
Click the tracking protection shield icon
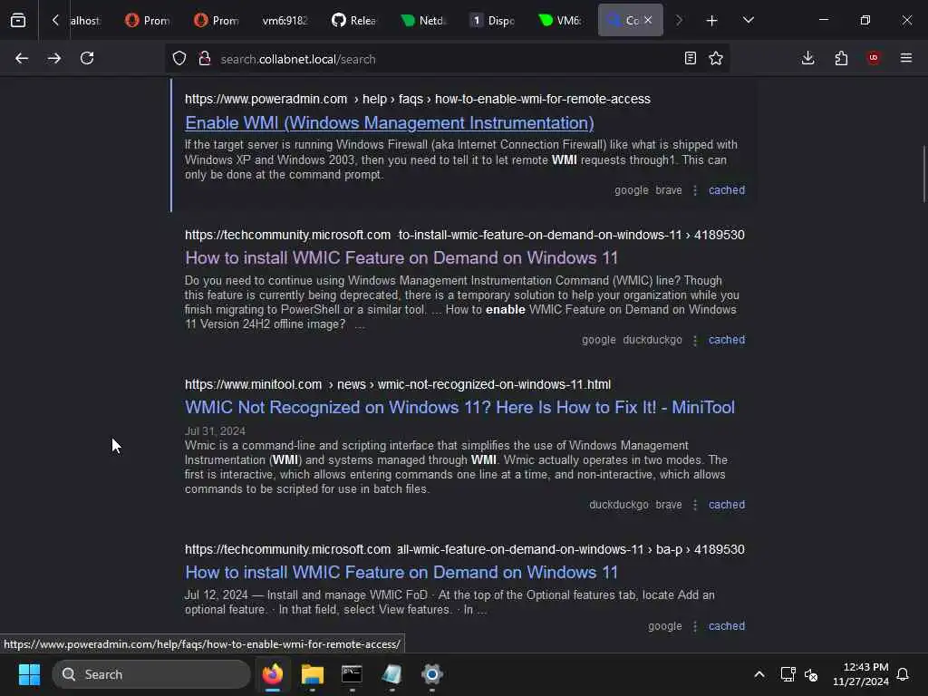click(x=179, y=59)
